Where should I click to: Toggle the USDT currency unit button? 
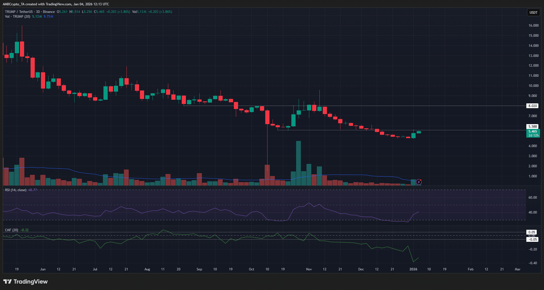(533, 12)
